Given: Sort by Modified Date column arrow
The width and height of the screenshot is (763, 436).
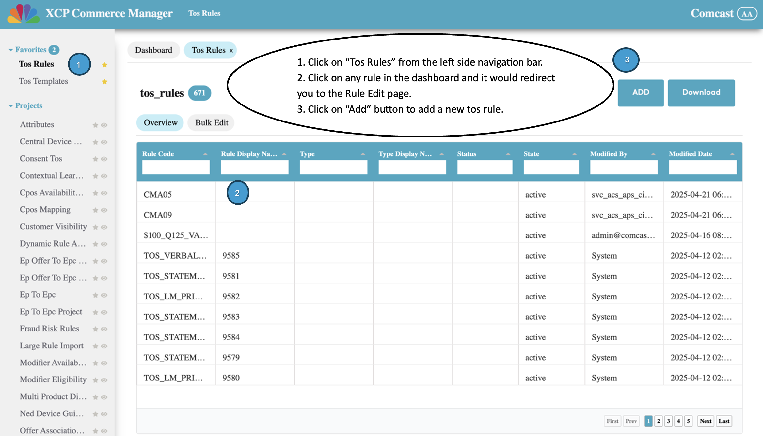Looking at the screenshot, I should point(732,154).
